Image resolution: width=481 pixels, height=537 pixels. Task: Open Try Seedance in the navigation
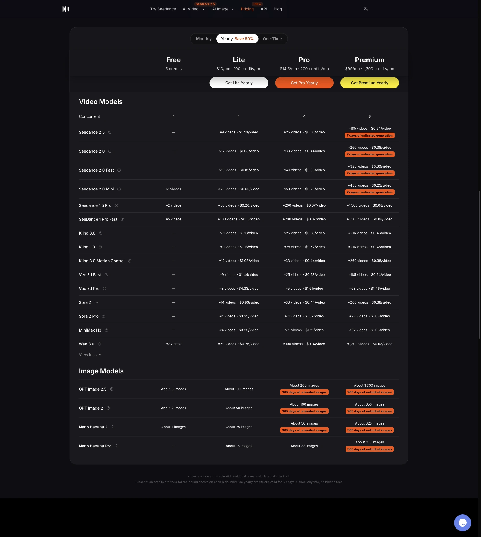click(163, 9)
